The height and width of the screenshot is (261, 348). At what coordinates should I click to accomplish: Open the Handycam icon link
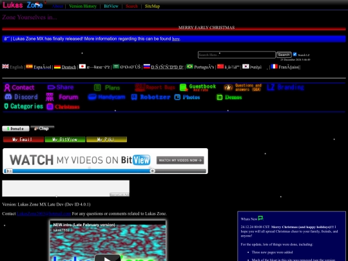point(106,97)
